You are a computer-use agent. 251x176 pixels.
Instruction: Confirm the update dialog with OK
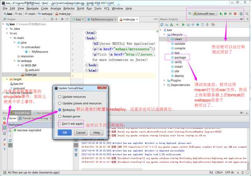65,132
